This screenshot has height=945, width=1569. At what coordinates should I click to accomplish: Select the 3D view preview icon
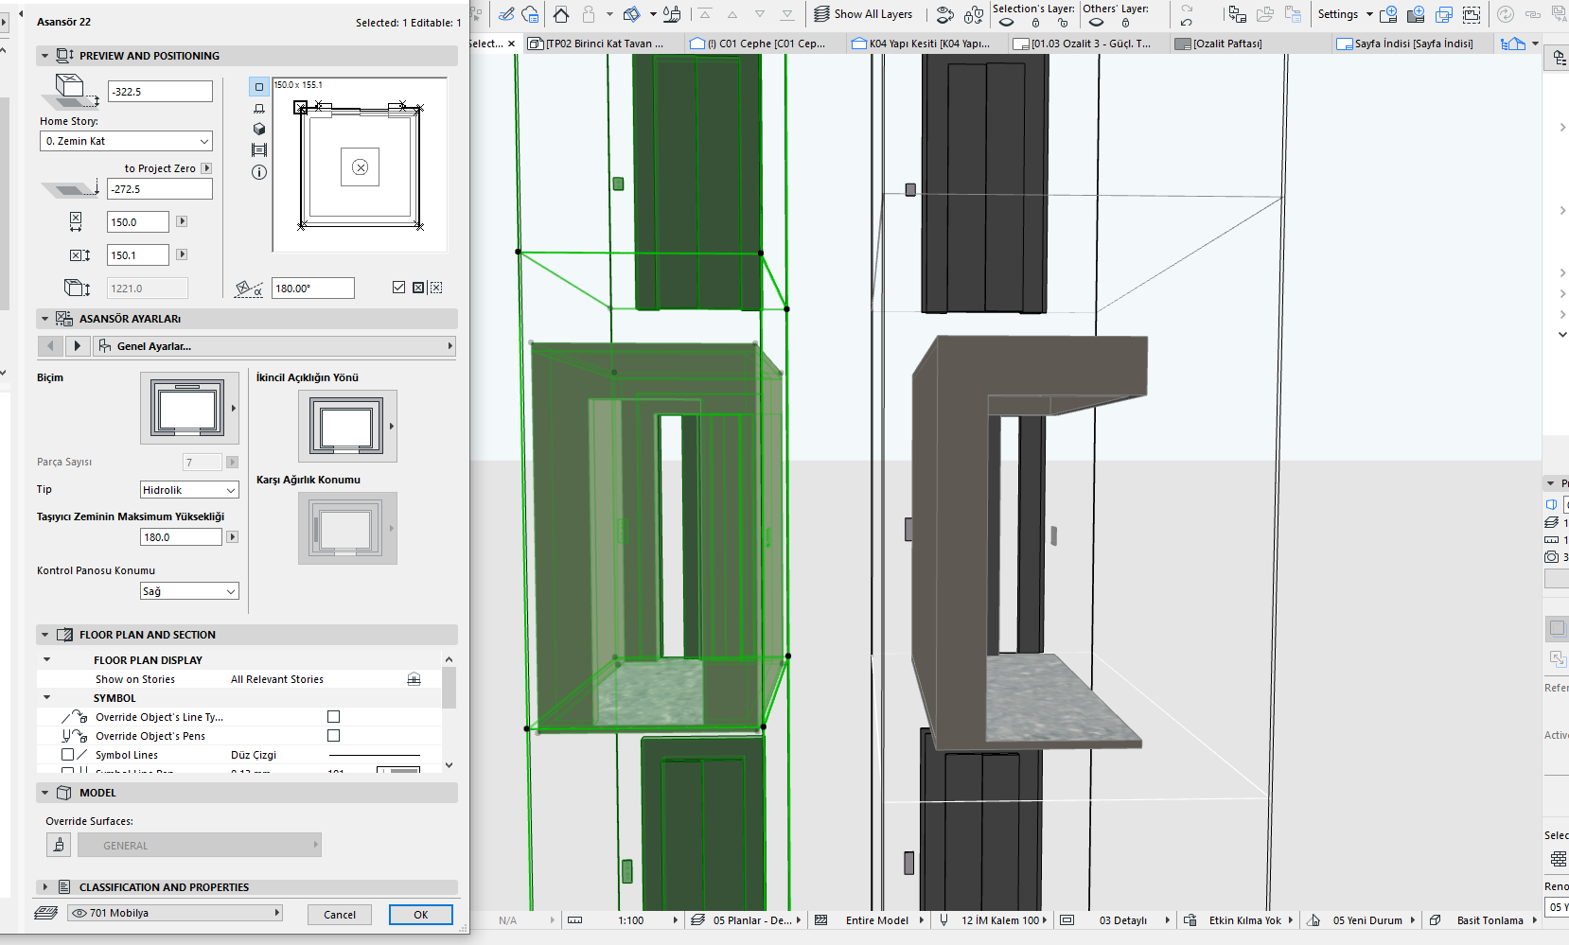(x=259, y=129)
